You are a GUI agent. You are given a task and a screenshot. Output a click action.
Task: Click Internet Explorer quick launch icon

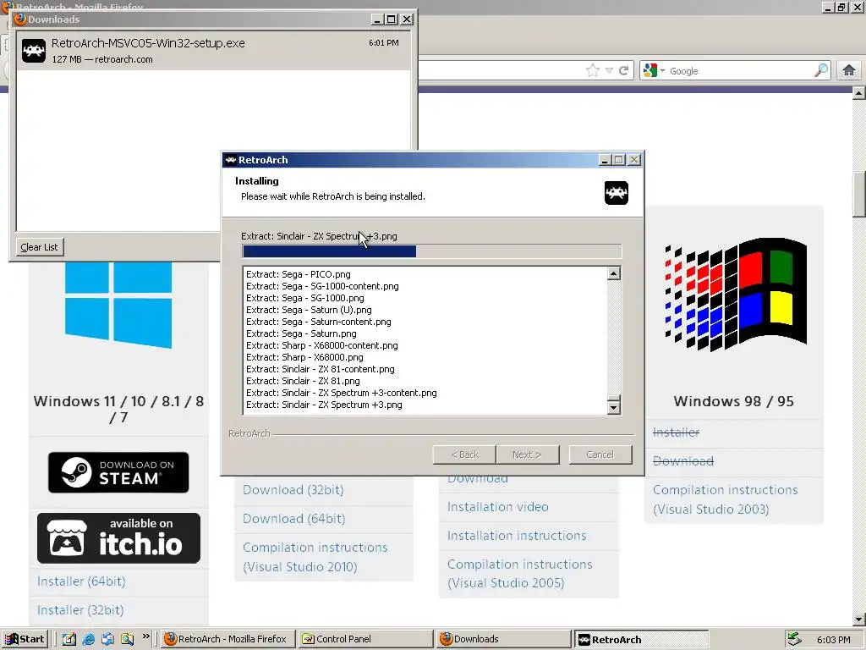click(88, 639)
